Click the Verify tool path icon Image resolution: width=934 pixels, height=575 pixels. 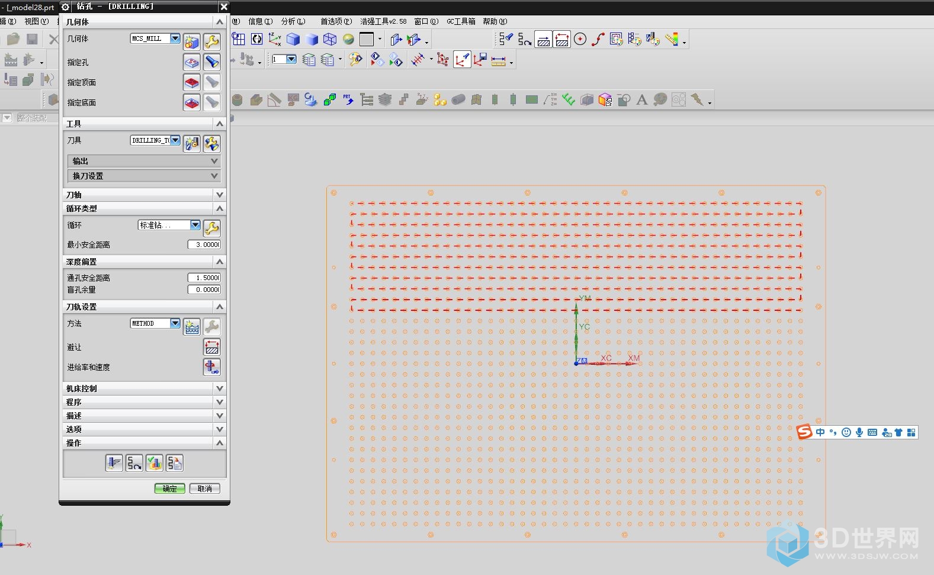tap(155, 463)
